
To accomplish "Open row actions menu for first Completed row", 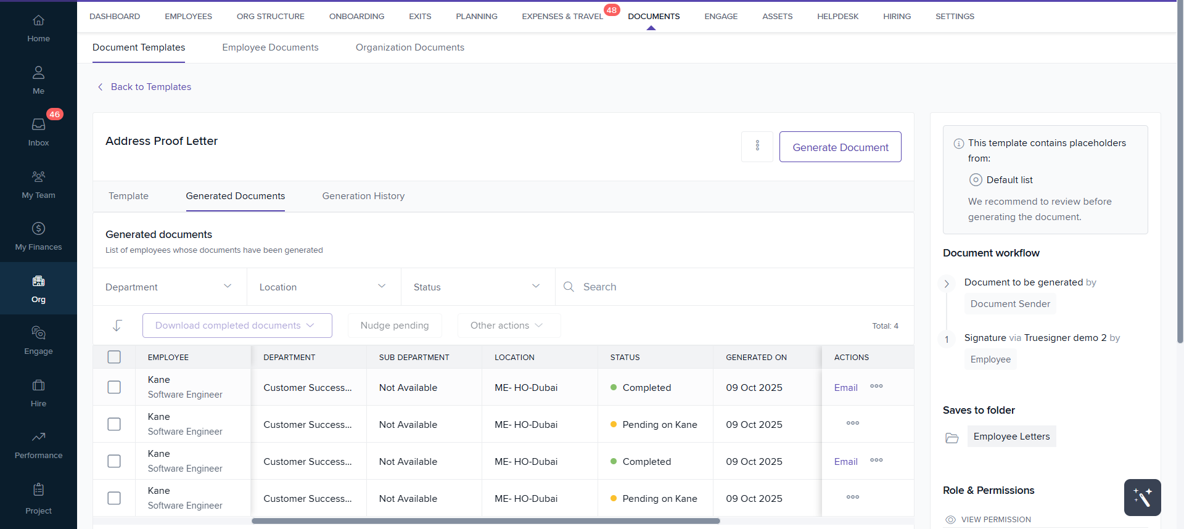I will (x=876, y=387).
